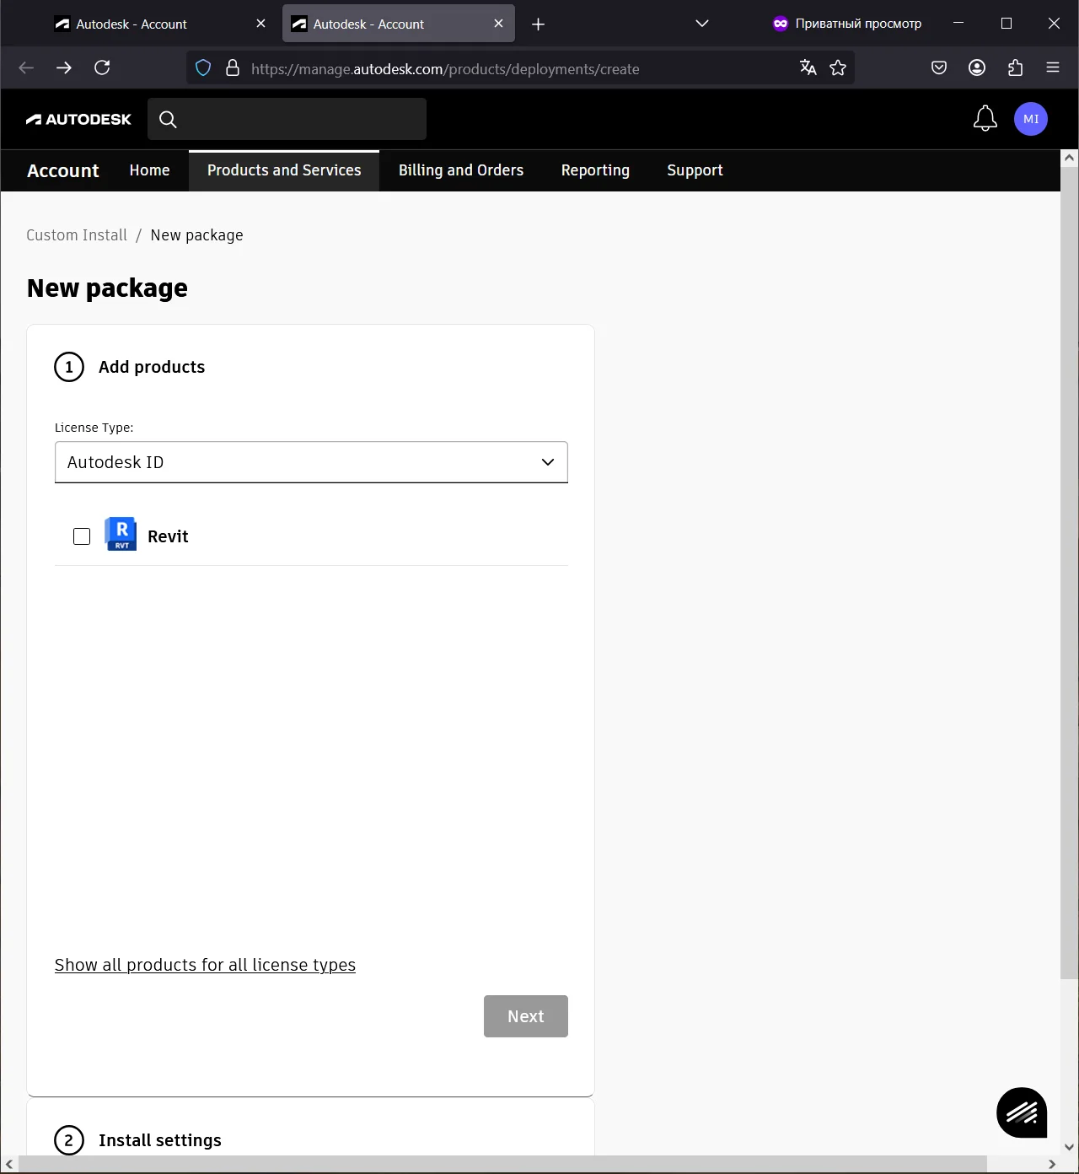Check the Revit product checkbox
1079x1174 pixels.
(x=82, y=536)
